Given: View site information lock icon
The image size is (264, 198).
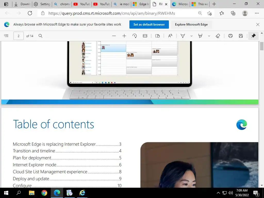Looking at the screenshot, I should pyautogui.click(x=43, y=13).
